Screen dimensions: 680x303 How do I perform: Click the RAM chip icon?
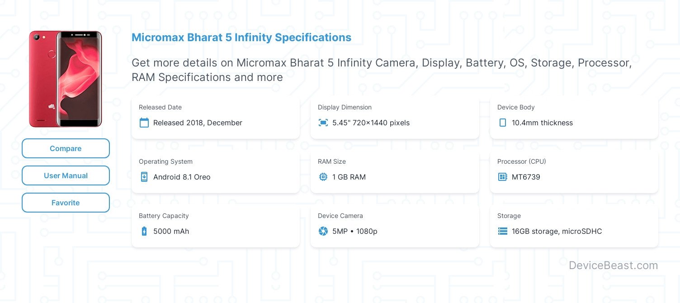point(323,177)
